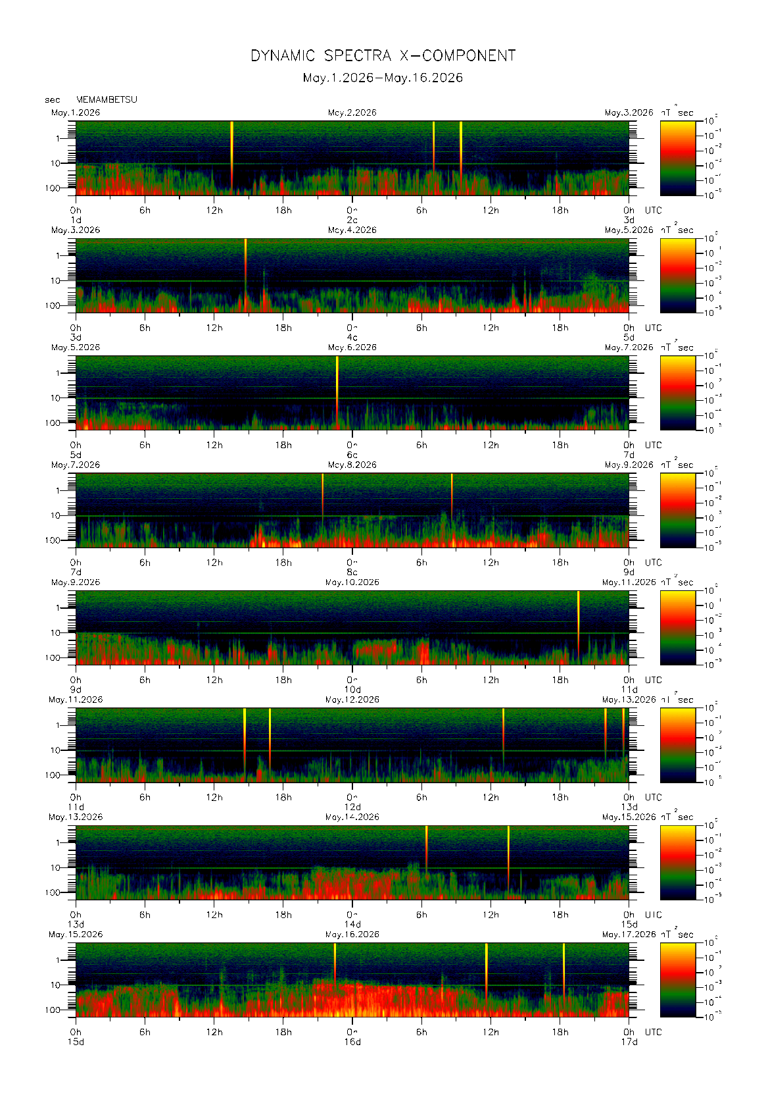Click the "May.14.2026" date label
766x1105 pixels.
click(x=352, y=817)
